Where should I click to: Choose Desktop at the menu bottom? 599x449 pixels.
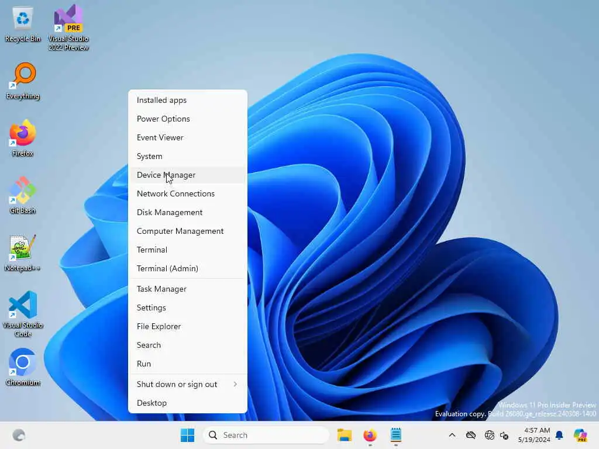click(x=188, y=403)
